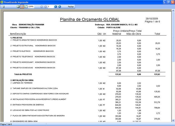Click row 'DEPOSITO CHAPAS COMPENSADO SEM FORRO COM ASSOALHO'
Image resolution: width=175 pixels, height=126 pixels.
pyautogui.click(x=41, y=94)
